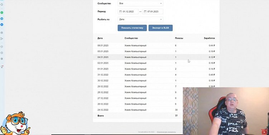Click the icon with red dot in the sidebar
269x135 pixels.
pyautogui.click(x=2, y=67)
